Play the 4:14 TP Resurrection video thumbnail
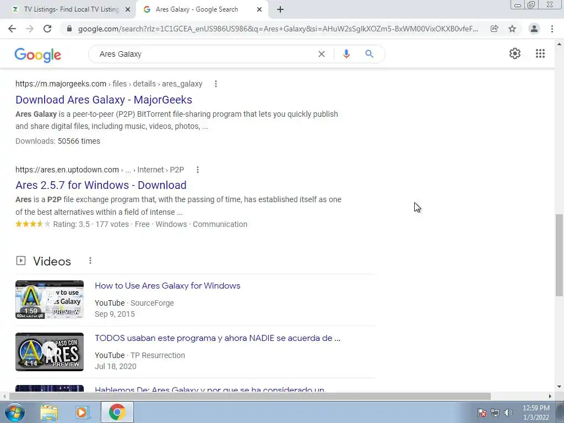 tap(50, 352)
